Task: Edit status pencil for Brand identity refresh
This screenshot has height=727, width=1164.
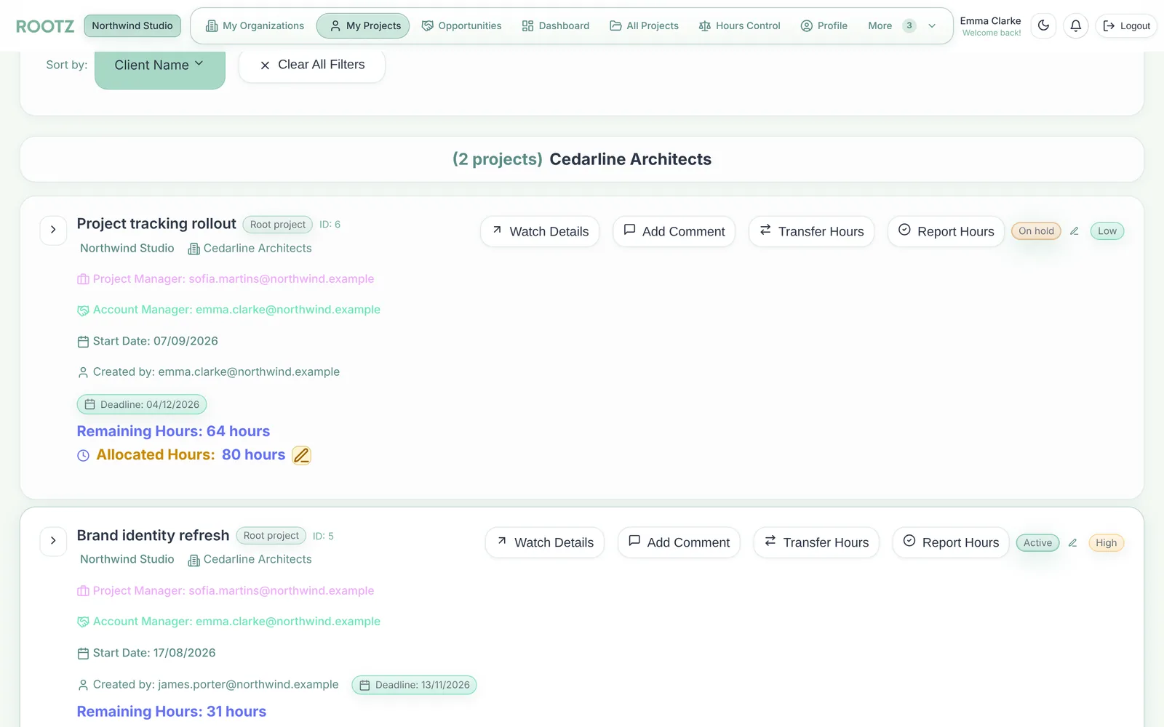Action: point(1072,543)
